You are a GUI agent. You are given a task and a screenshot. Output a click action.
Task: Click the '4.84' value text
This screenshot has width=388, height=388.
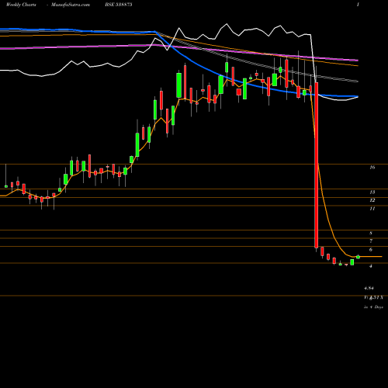click(369, 288)
